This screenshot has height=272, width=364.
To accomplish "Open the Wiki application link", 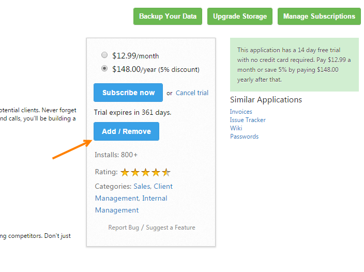I will 236,128.
